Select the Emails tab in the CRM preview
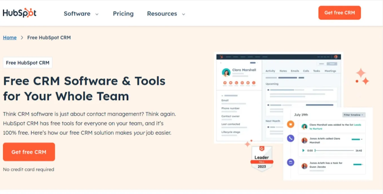This screenshot has height=194, width=383. tap(295, 71)
